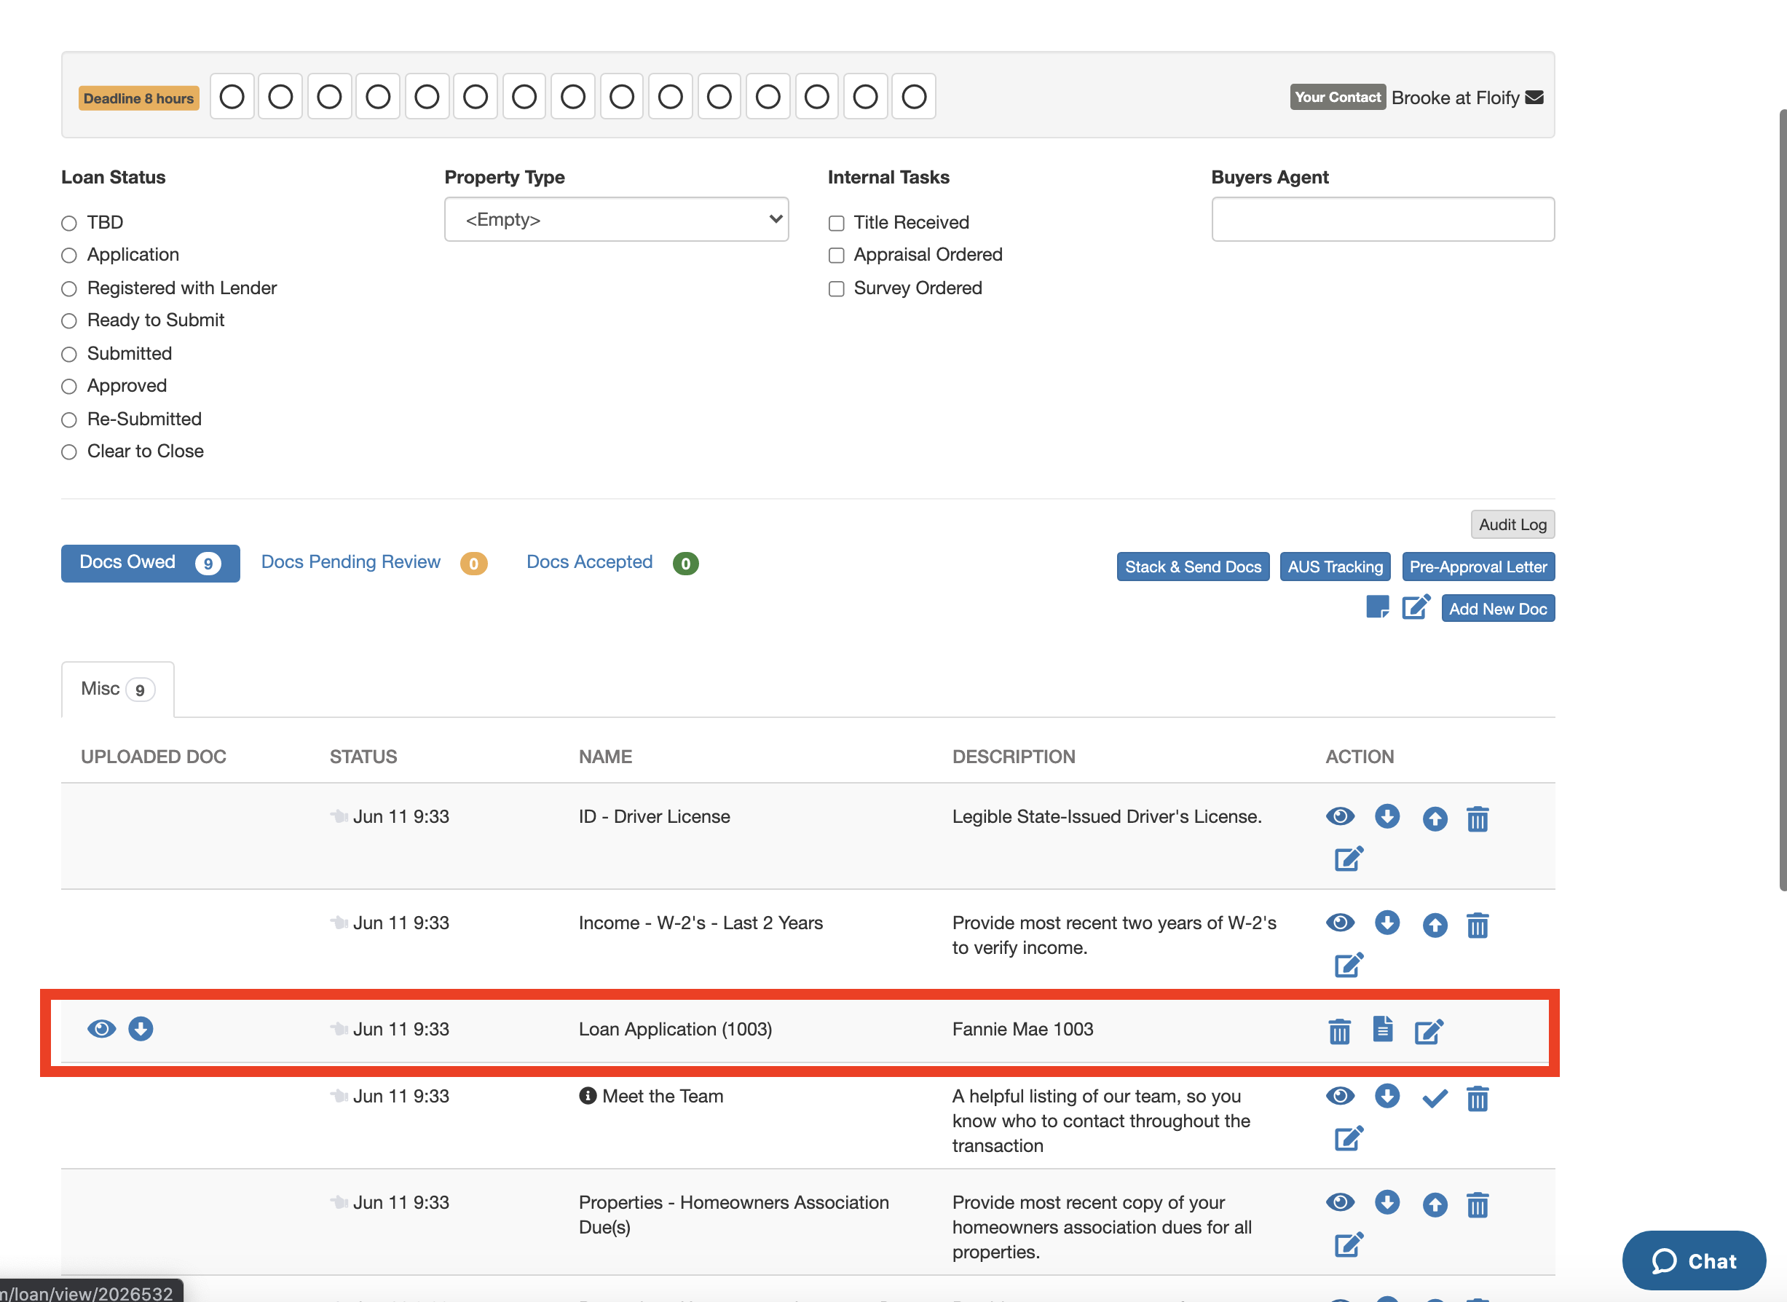1787x1302 pixels.
Task: Open the Docs Accepted tab
Action: click(x=589, y=562)
